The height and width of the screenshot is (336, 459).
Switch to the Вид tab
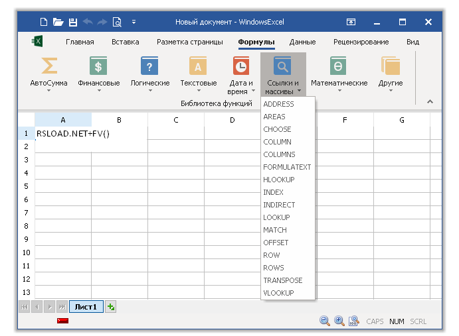[x=413, y=42]
